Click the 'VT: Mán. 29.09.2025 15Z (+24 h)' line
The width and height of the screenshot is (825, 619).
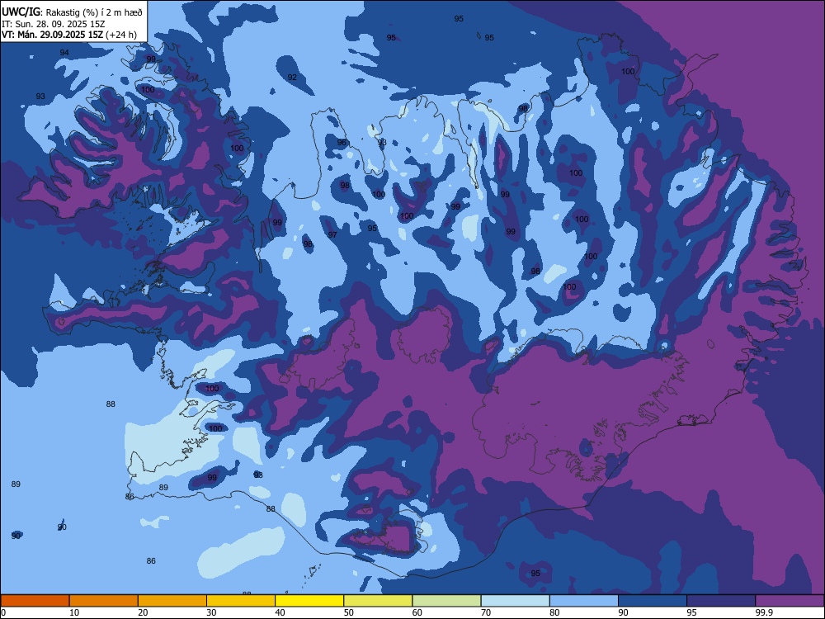click(x=69, y=35)
